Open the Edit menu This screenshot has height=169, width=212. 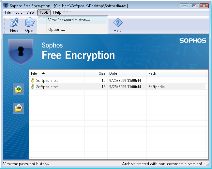[19, 12]
